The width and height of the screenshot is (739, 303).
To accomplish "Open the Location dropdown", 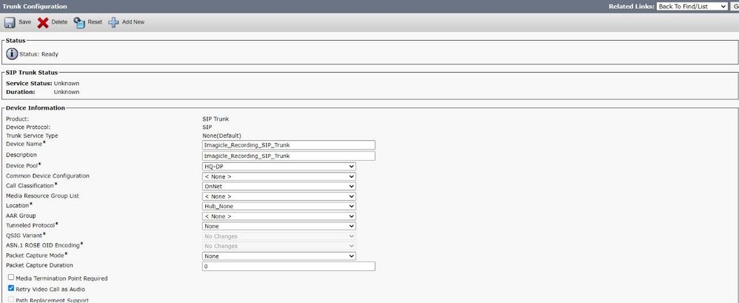I will [x=279, y=206].
